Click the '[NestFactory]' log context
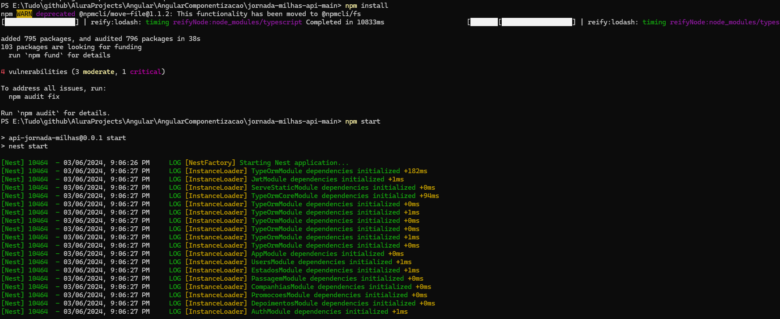The height and width of the screenshot is (319, 780). pos(210,163)
